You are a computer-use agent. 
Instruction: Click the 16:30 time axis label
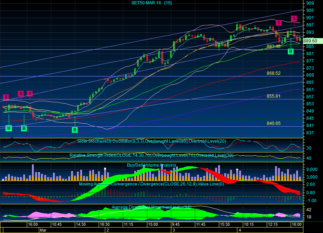[105, 224]
